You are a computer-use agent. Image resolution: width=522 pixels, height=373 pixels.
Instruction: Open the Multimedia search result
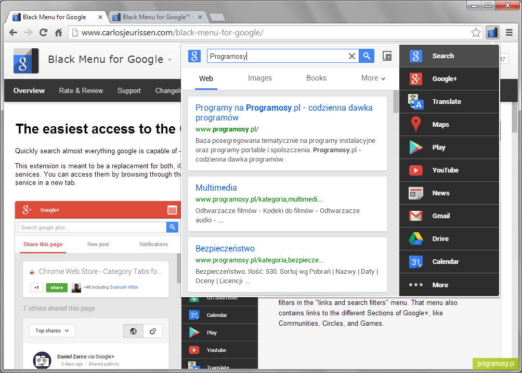click(216, 188)
